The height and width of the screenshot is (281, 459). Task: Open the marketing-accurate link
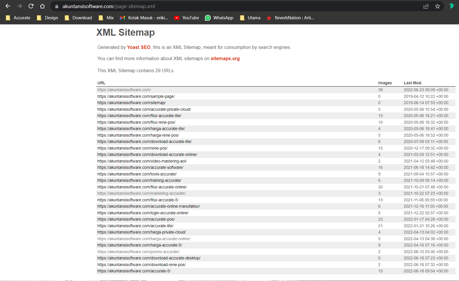[141, 194]
